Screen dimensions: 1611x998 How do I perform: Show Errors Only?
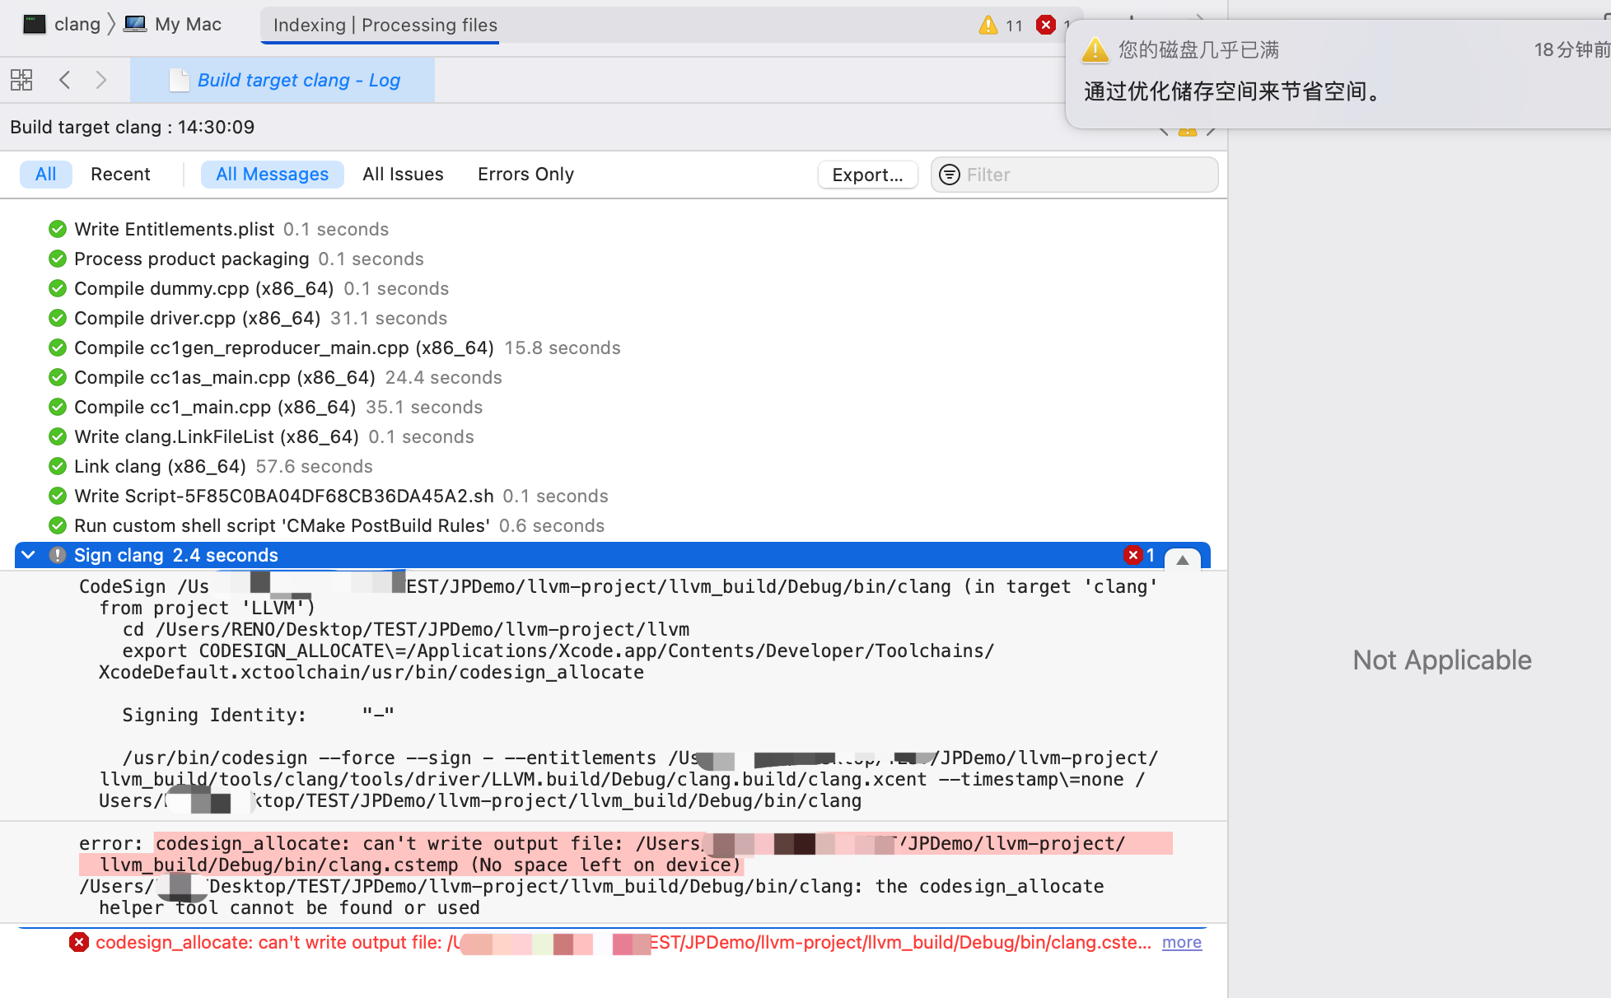(525, 174)
